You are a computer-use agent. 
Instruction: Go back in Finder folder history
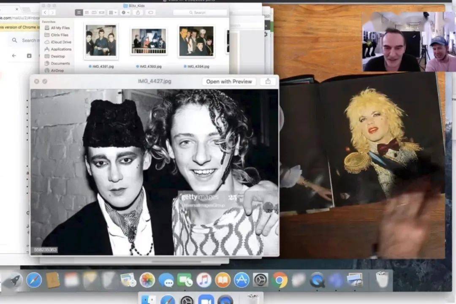pos(45,13)
